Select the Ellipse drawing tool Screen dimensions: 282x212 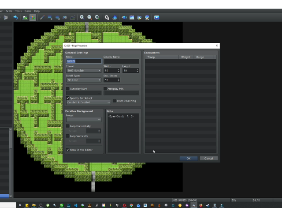57,18
